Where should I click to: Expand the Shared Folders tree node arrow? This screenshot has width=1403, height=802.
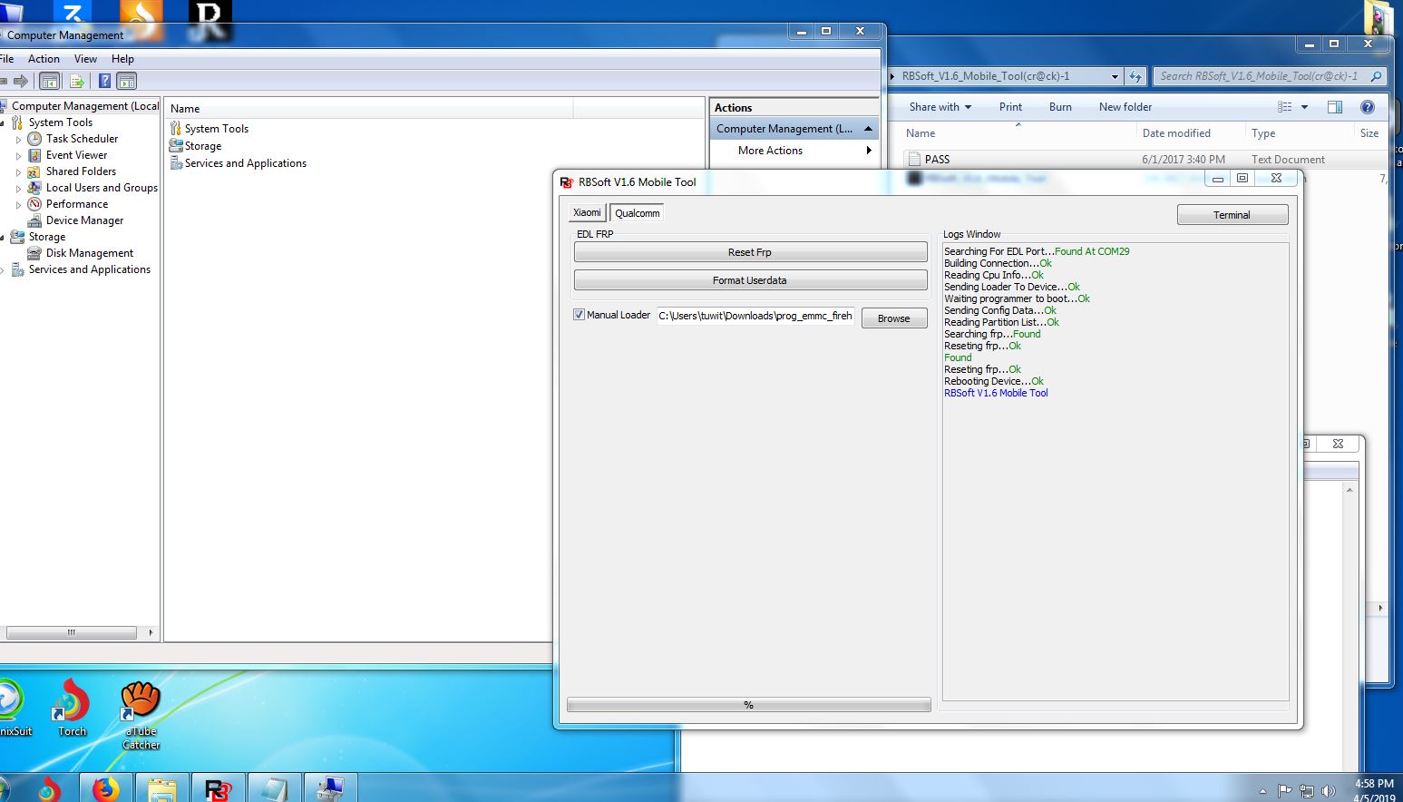pyautogui.click(x=18, y=172)
